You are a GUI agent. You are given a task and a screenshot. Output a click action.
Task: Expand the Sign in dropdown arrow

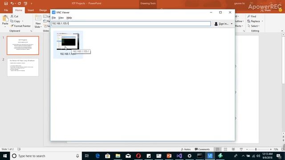coord(232,24)
